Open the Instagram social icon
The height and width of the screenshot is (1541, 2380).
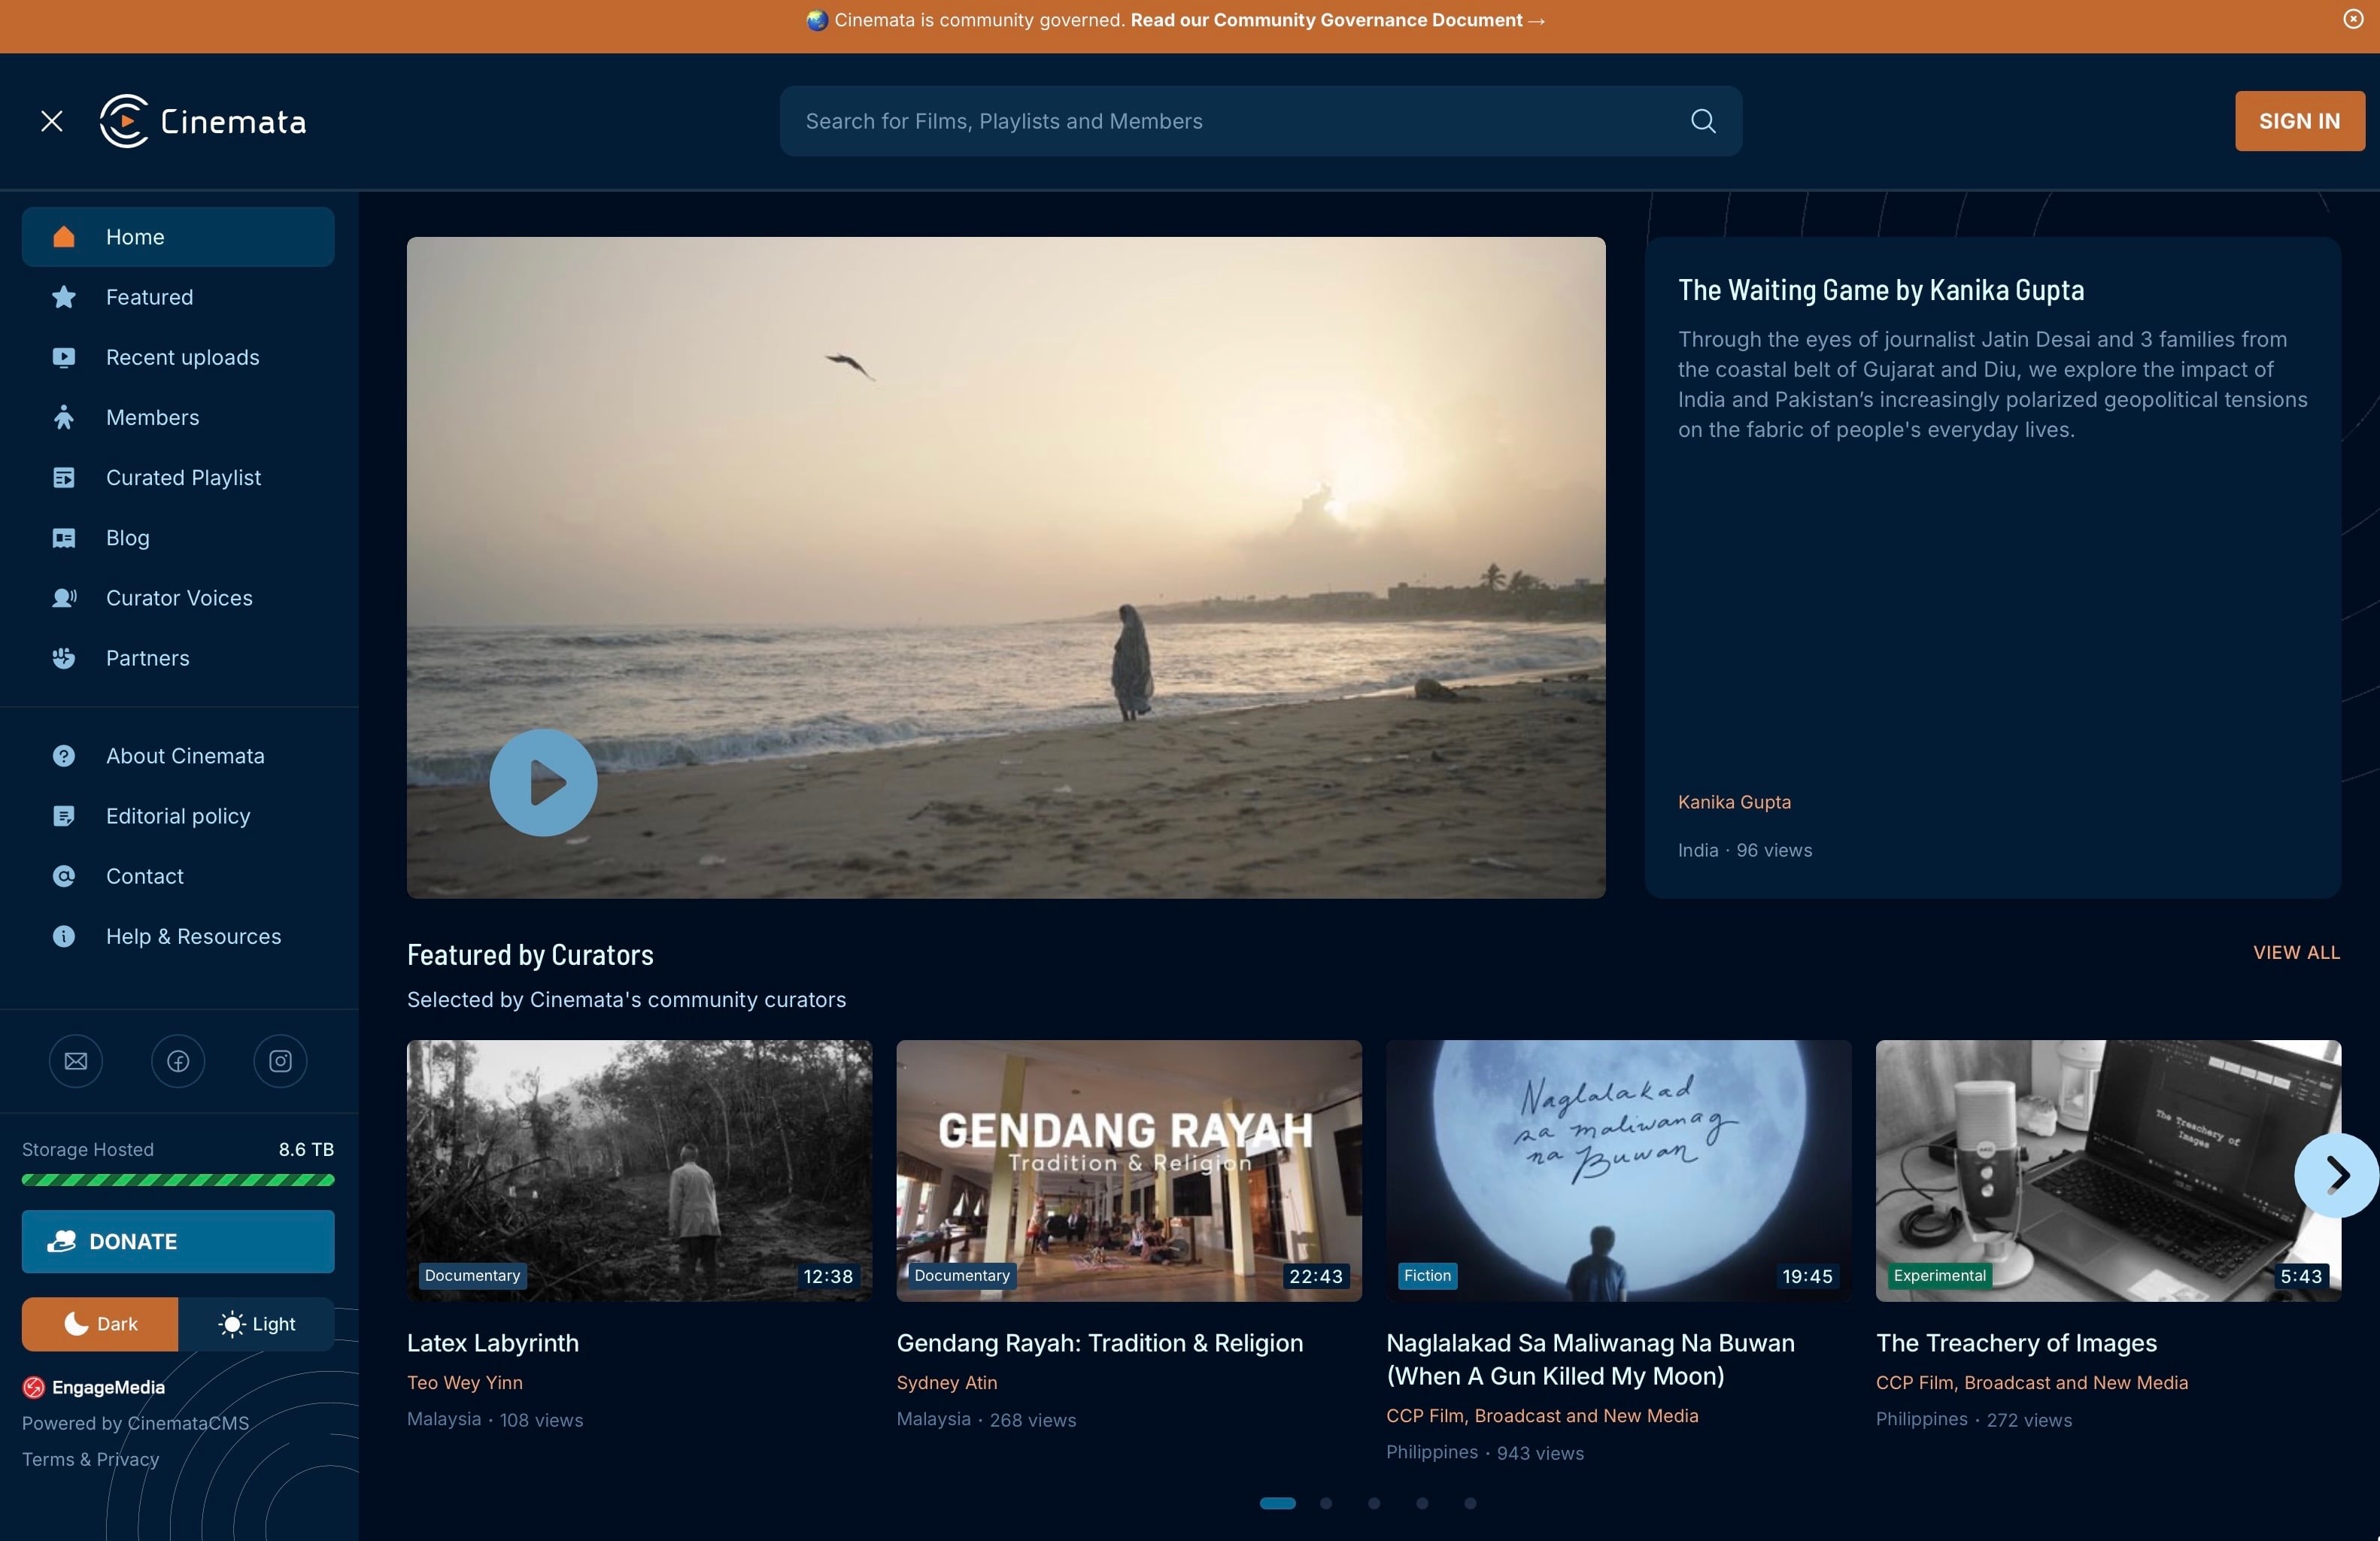[x=280, y=1060]
